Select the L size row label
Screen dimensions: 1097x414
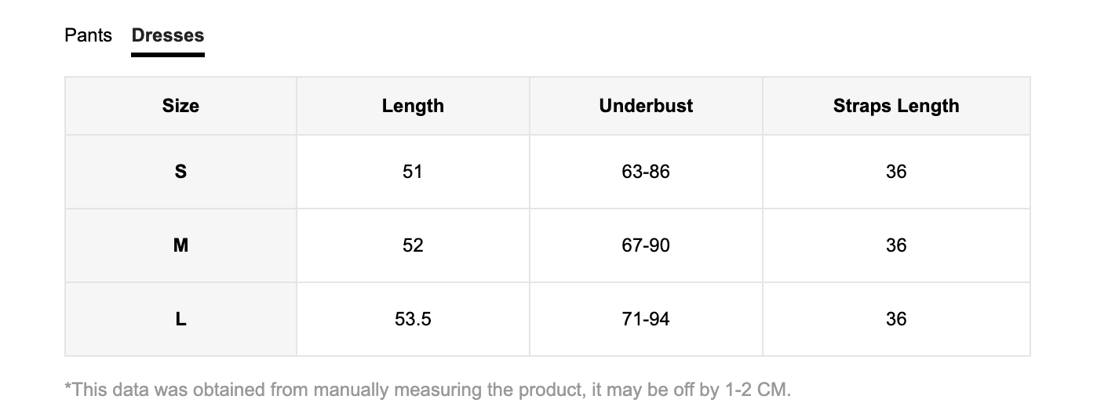[x=180, y=319]
